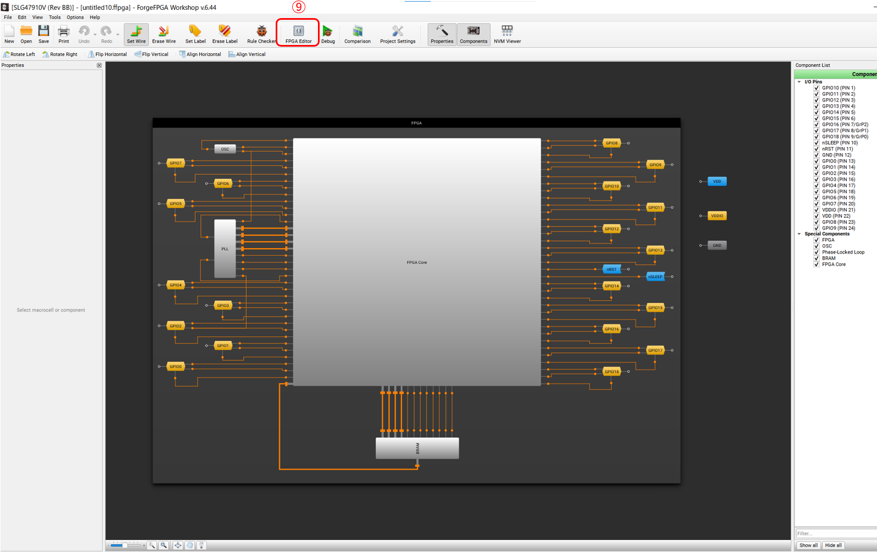Toggle the OSC component checkbox
Screen dimensions: 877x552
(817, 246)
